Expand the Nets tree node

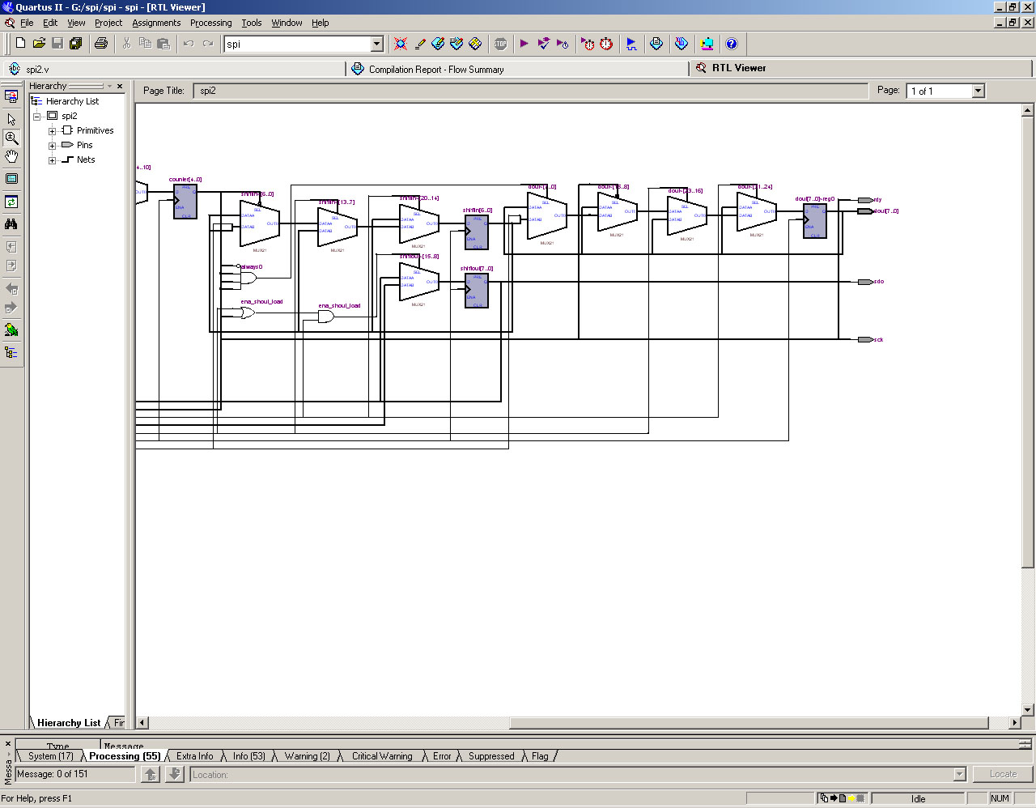click(52, 160)
